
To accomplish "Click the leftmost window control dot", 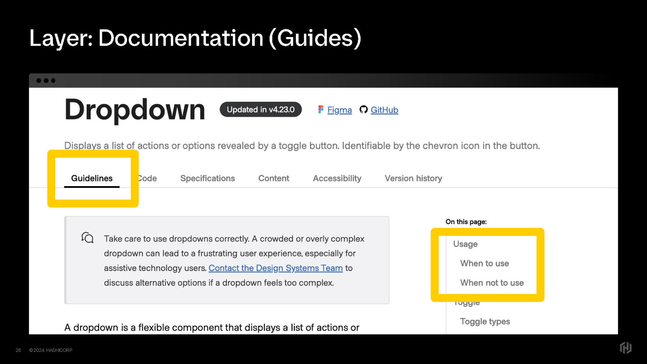I will click(x=39, y=80).
